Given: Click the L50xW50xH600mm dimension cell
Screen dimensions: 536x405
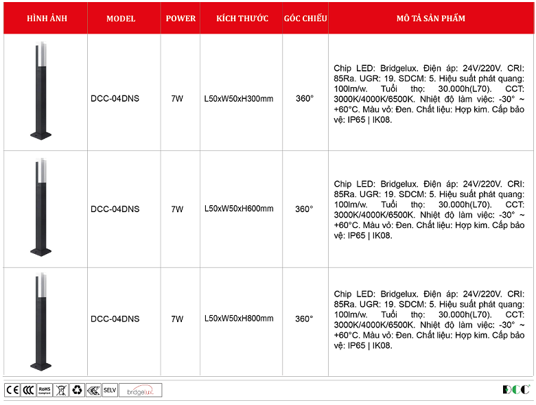Looking at the screenshot, I should pos(239,209).
